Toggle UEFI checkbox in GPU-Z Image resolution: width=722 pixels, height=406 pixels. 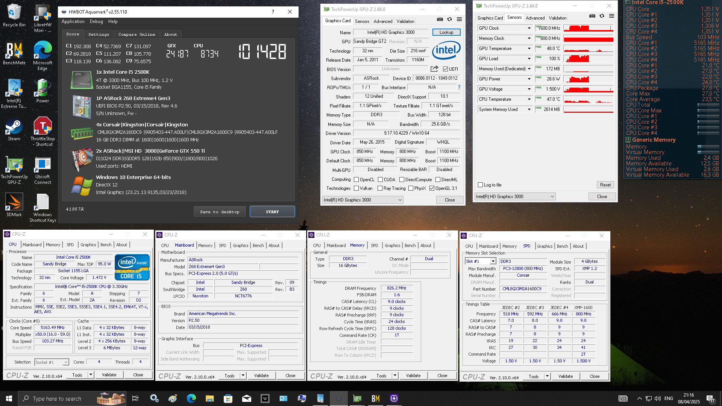pyautogui.click(x=445, y=69)
